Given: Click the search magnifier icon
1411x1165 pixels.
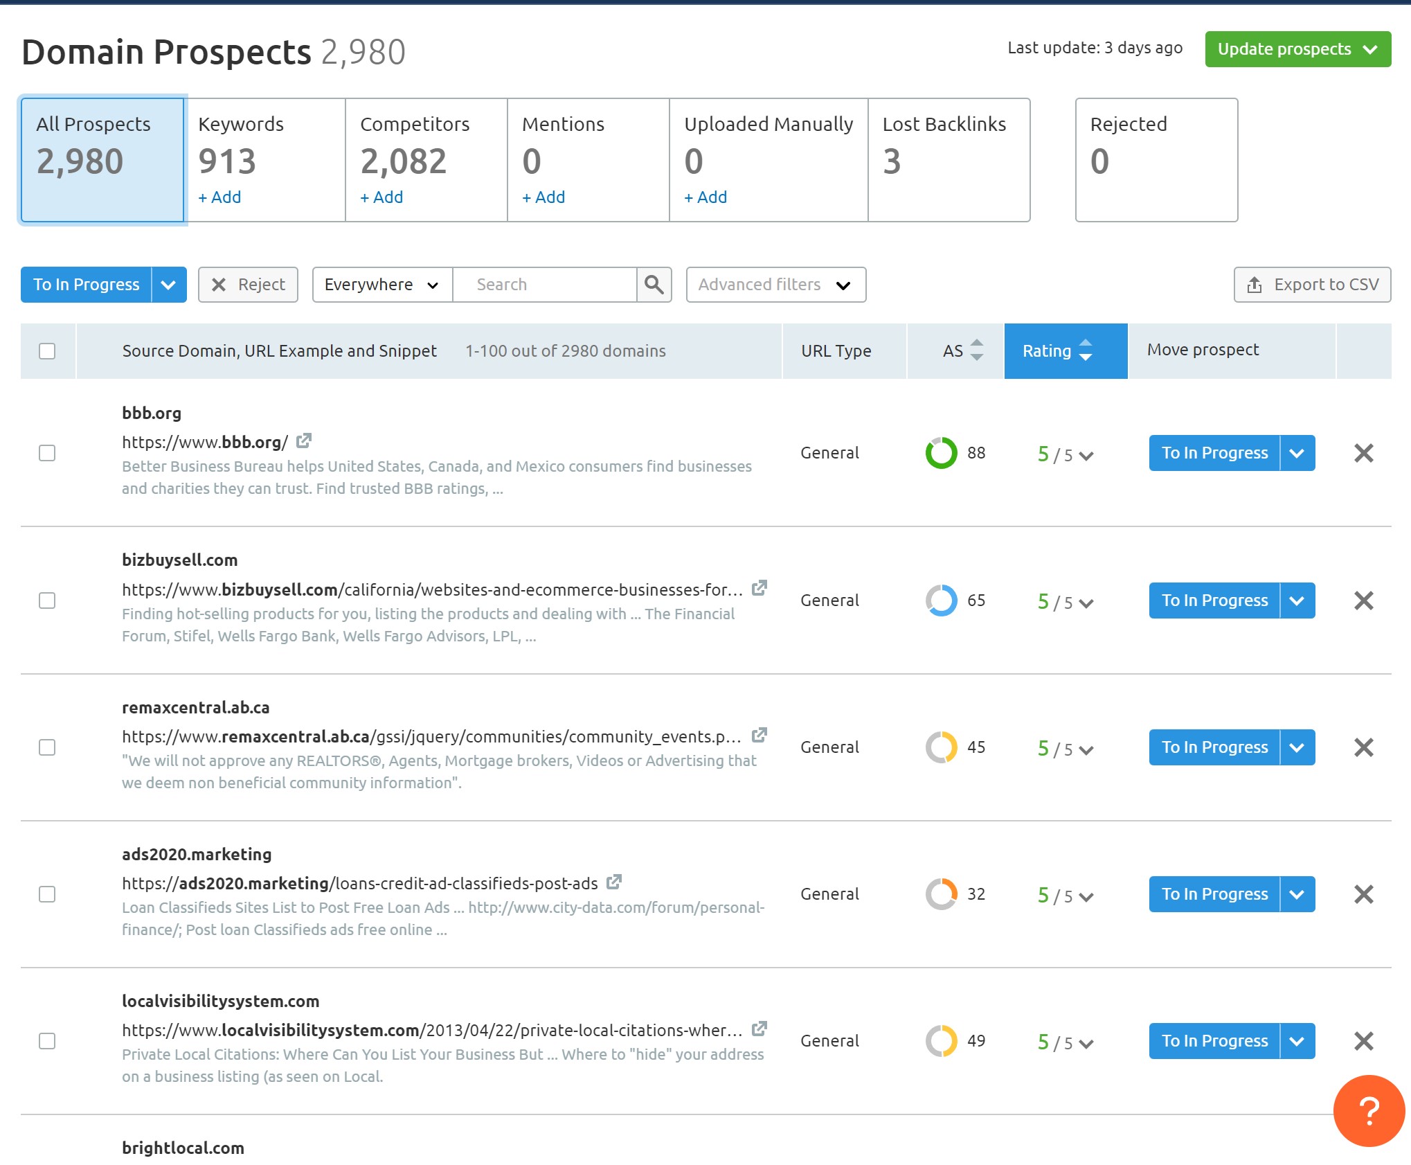Looking at the screenshot, I should [654, 284].
